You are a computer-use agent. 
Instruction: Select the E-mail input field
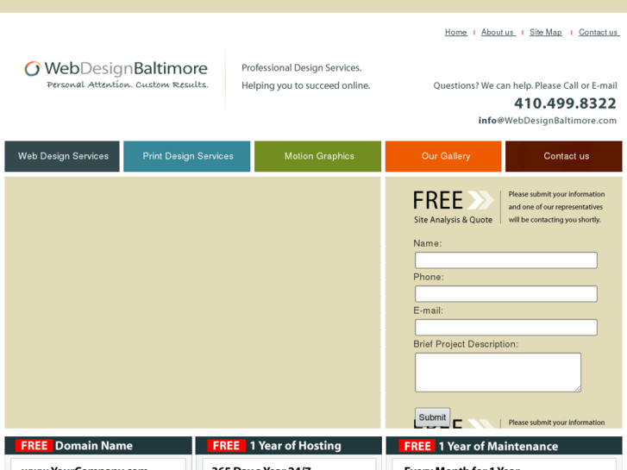pos(506,328)
